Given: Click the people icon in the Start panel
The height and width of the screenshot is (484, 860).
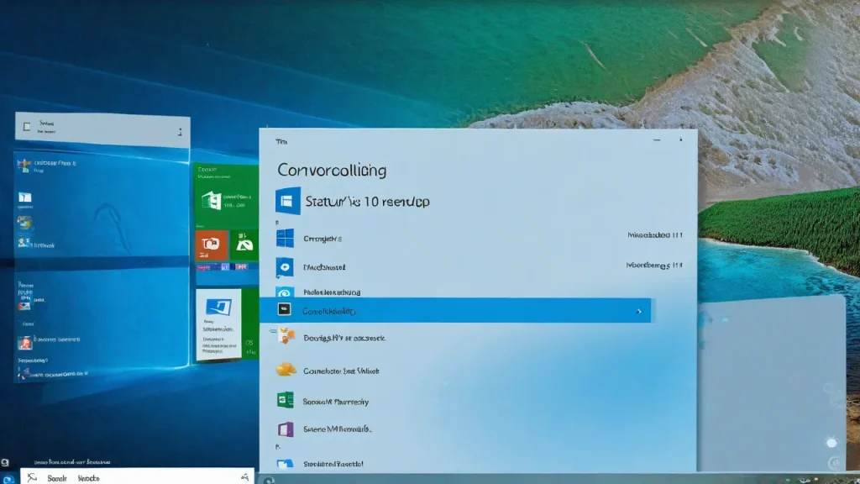Looking at the screenshot, I should 23,242.
